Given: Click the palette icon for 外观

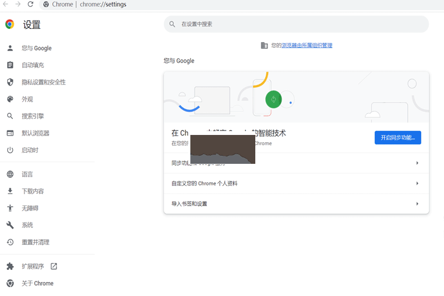Looking at the screenshot, I should (10, 99).
